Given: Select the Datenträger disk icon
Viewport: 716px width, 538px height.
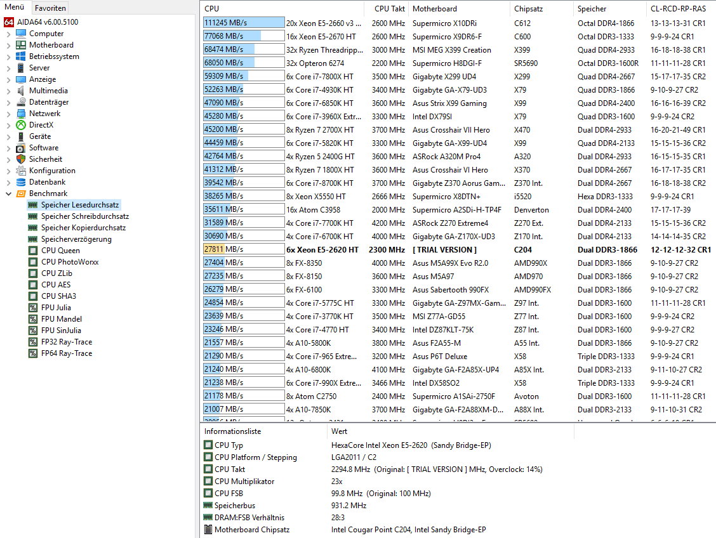Looking at the screenshot, I should 21,102.
